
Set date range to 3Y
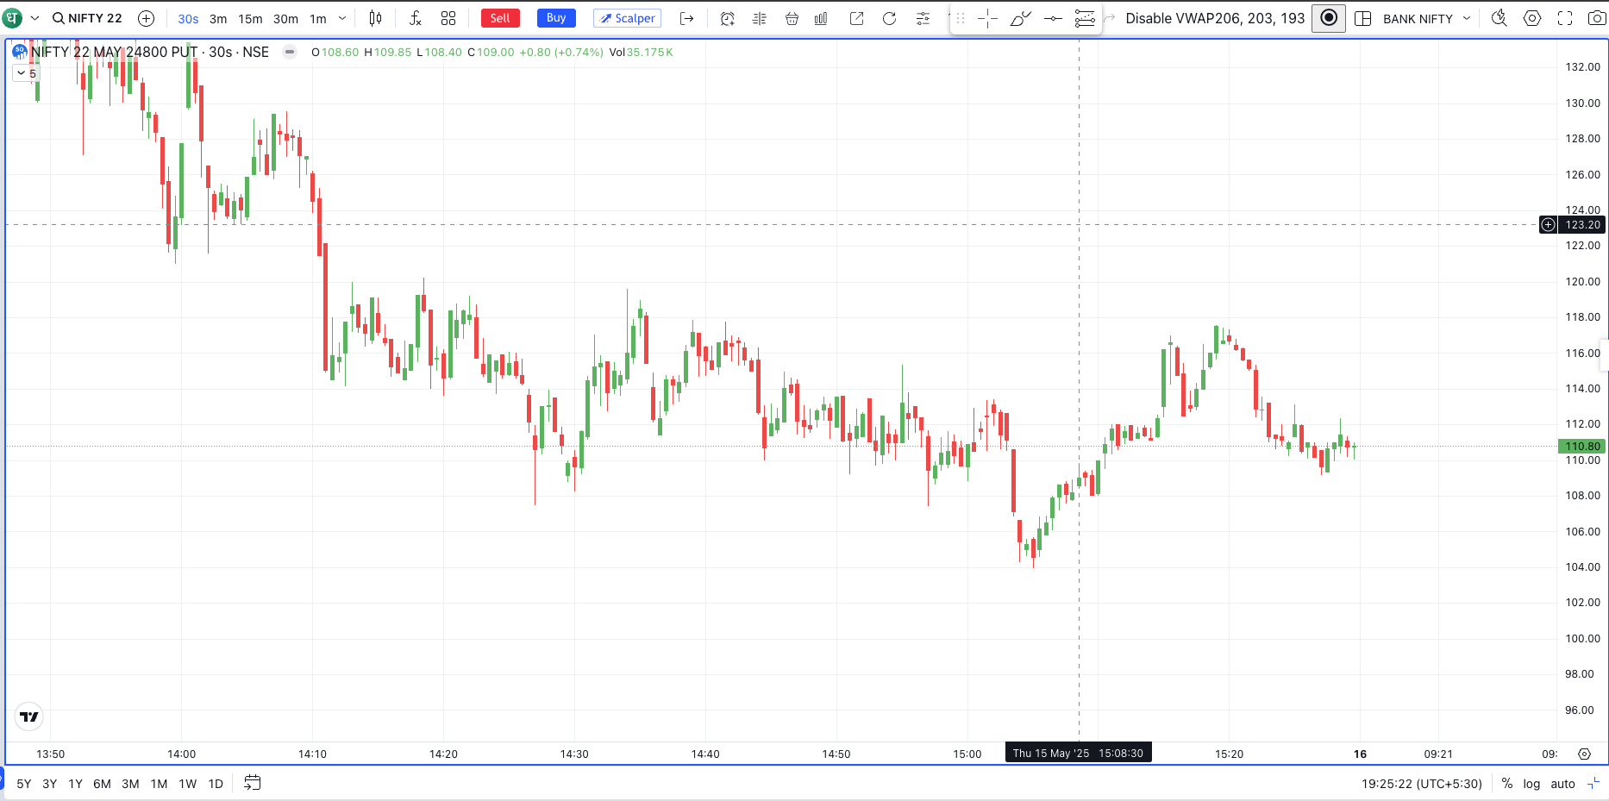click(50, 784)
